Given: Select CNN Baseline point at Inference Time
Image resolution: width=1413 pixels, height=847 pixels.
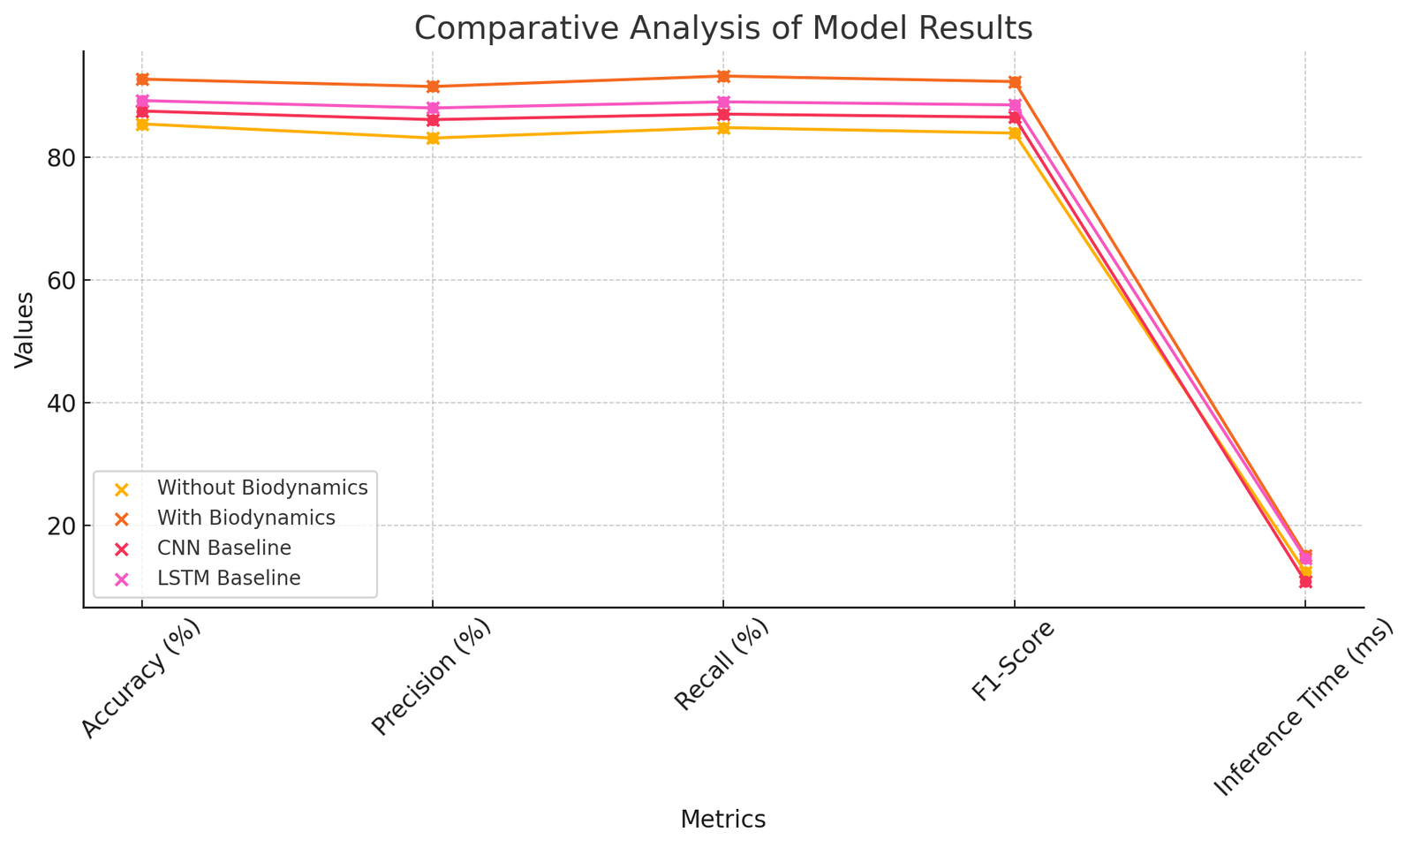Looking at the screenshot, I should point(1305,581).
